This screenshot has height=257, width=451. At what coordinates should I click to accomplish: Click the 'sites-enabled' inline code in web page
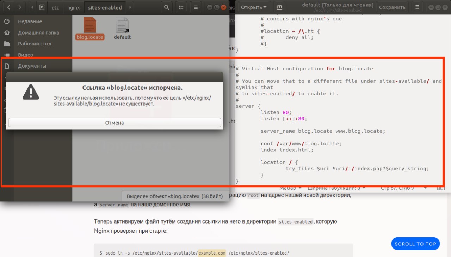[296, 222]
